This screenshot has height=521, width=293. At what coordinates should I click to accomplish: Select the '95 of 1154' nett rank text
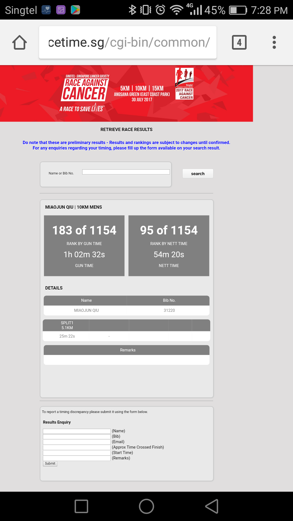(x=169, y=230)
